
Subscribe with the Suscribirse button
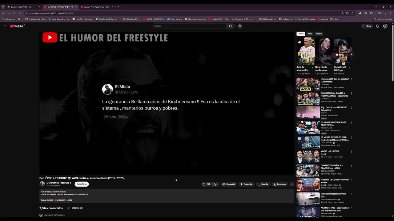82,184
